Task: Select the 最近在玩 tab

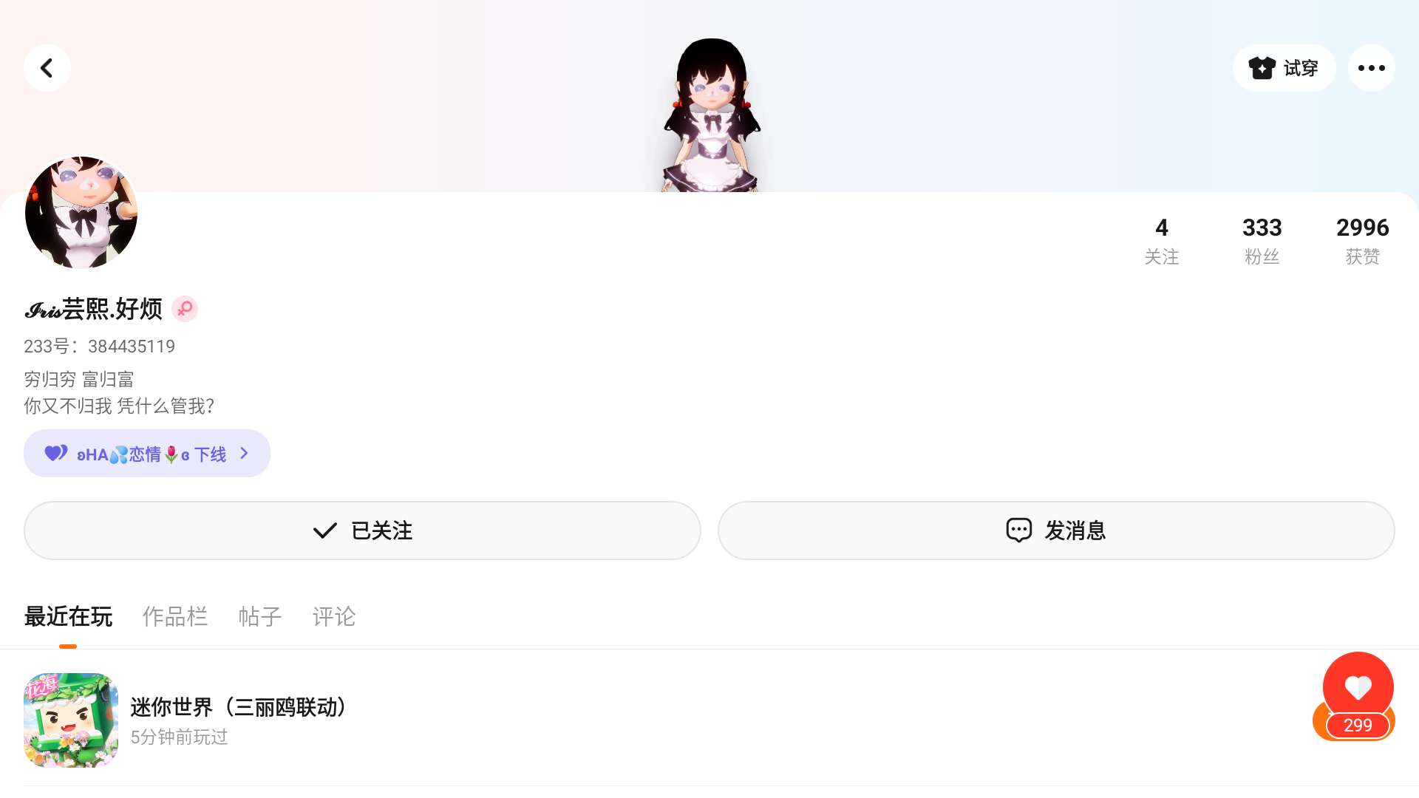Action: (x=68, y=616)
